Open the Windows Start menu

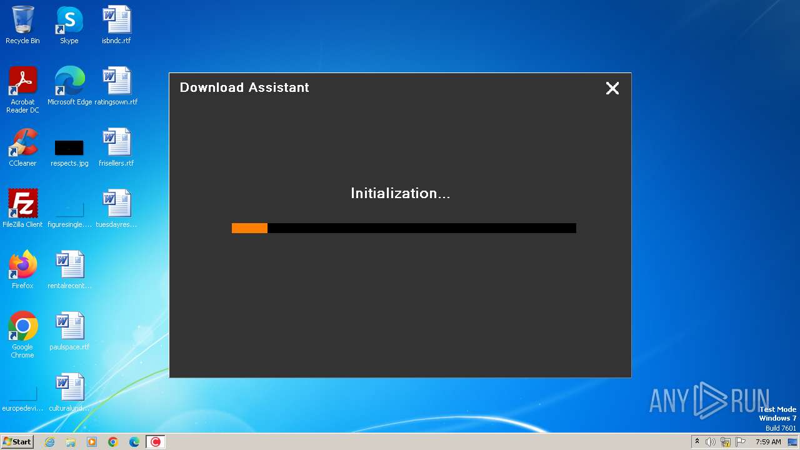pyautogui.click(x=17, y=442)
